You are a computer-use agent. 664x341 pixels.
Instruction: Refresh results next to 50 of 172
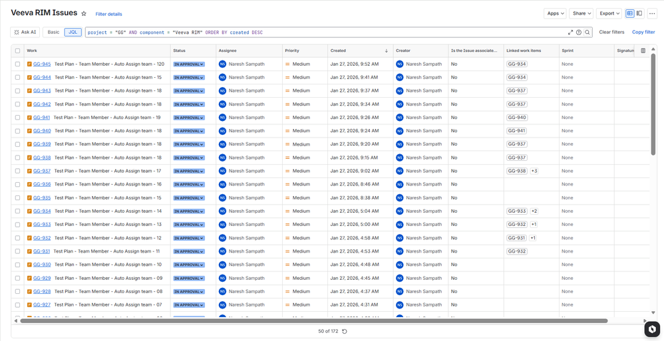[345, 331]
